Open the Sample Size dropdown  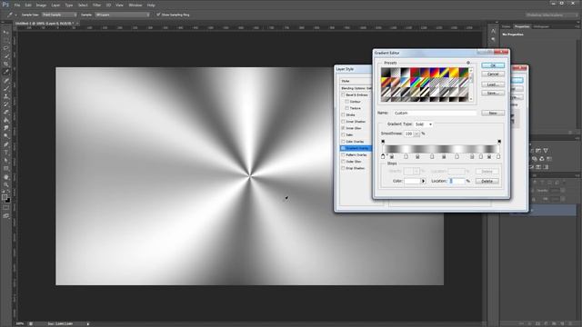pyautogui.click(x=59, y=15)
